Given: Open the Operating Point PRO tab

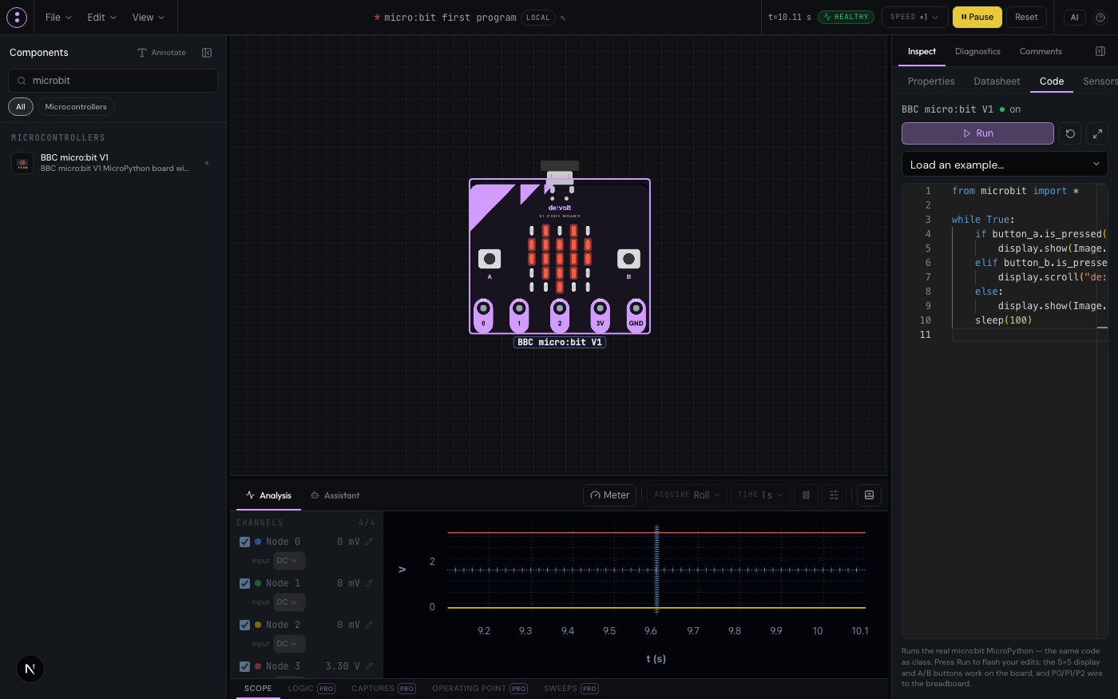Looking at the screenshot, I should pos(479,689).
